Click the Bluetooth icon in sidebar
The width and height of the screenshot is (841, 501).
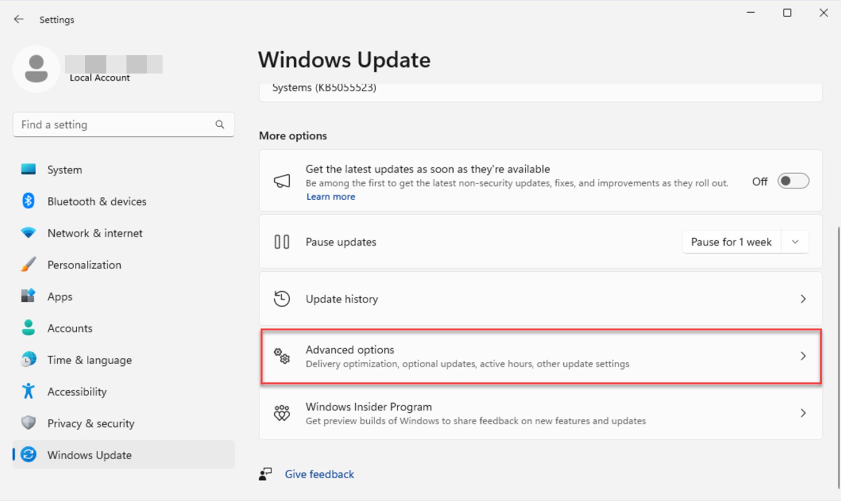[28, 201]
